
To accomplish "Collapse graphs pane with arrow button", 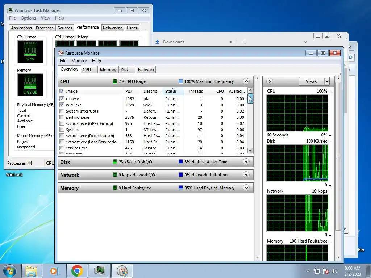I will 270,81.
